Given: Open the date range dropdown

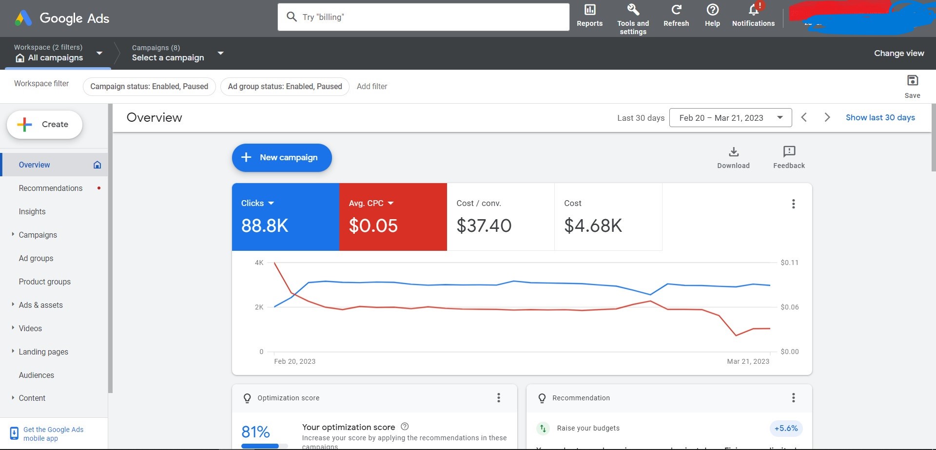Looking at the screenshot, I should tap(730, 118).
